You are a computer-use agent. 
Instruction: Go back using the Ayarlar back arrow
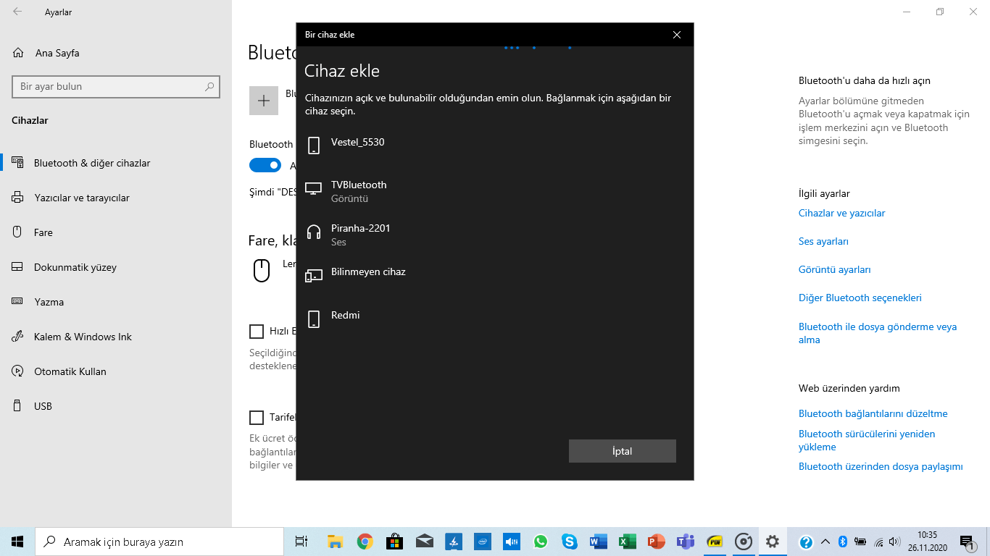pyautogui.click(x=17, y=12)
